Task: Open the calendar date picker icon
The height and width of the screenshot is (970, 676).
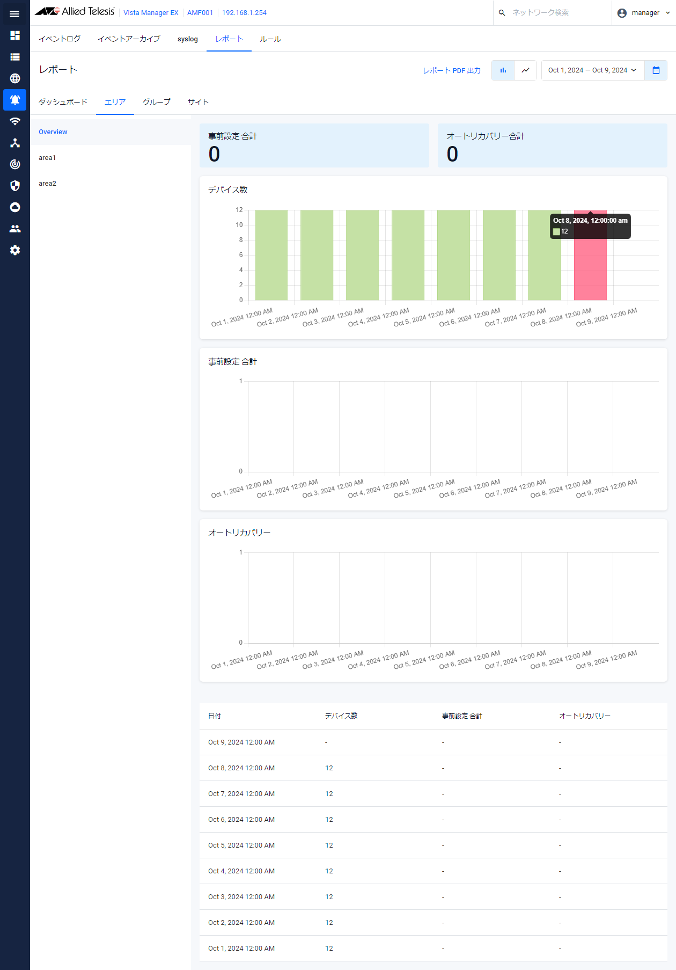Action: click(x=656, y=70)
